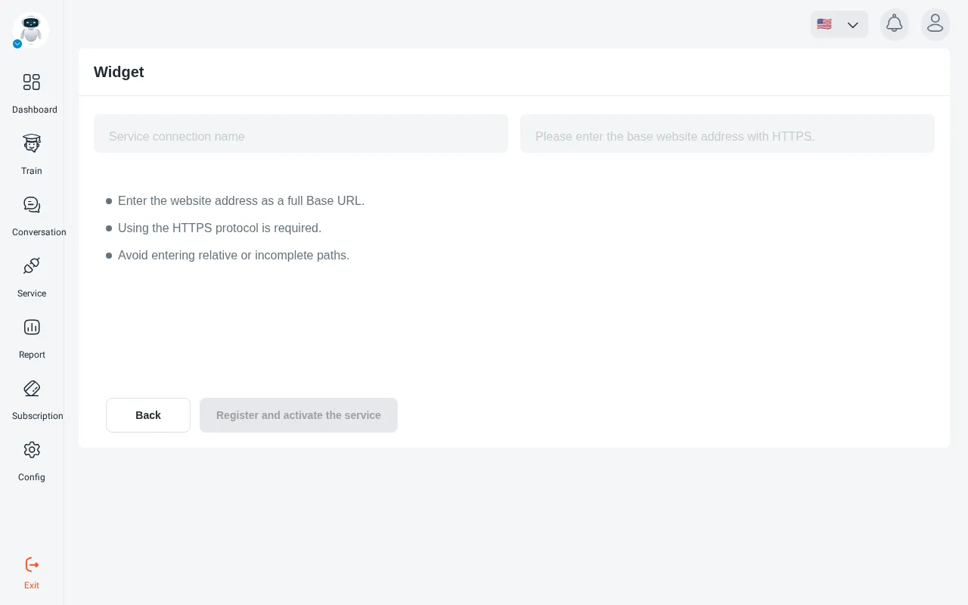This screenshot has width=968, height=605.
Task: Open the Train graduate icon
Action: point(32,144)
